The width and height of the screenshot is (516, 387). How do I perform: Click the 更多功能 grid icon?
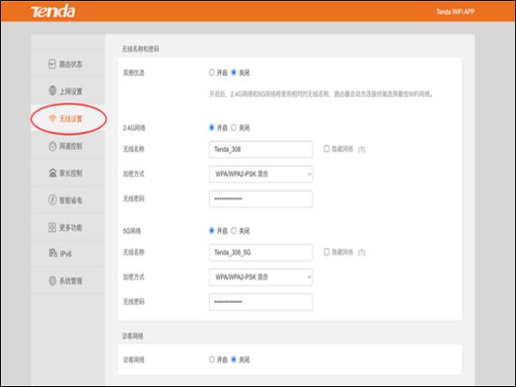pos(52,227)
